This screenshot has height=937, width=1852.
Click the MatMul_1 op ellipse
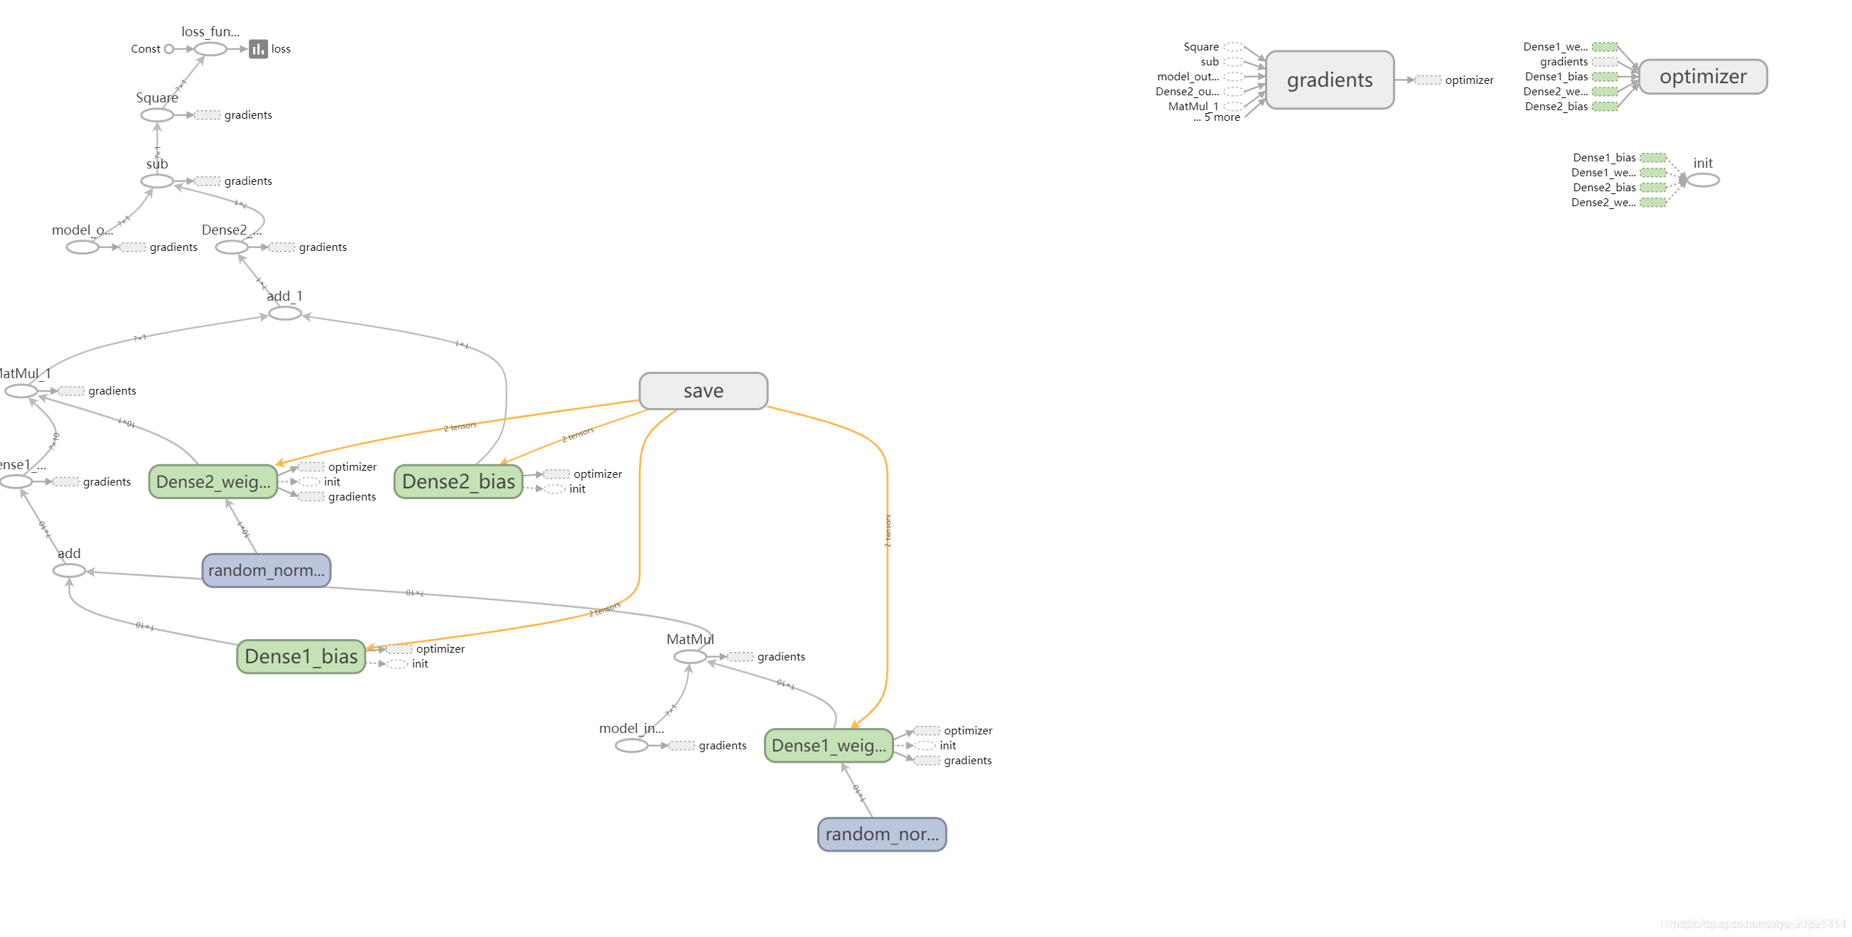21,391
